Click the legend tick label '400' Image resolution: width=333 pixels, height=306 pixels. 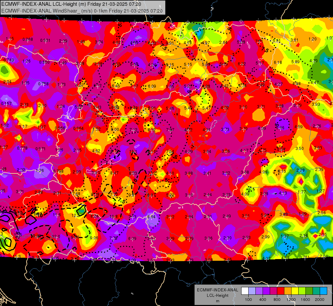point(263,300)
